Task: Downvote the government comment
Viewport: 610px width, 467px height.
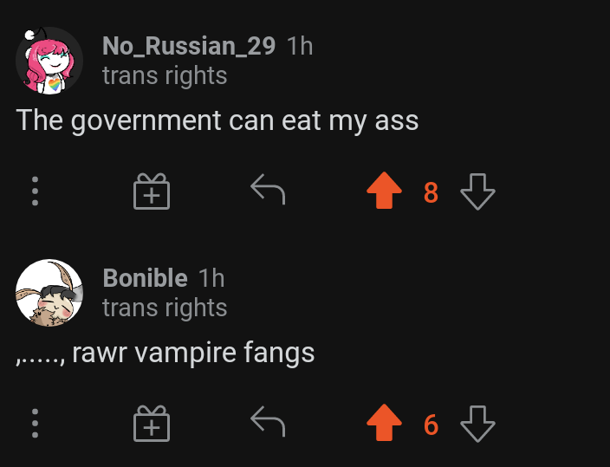Action: coord(477,191)
